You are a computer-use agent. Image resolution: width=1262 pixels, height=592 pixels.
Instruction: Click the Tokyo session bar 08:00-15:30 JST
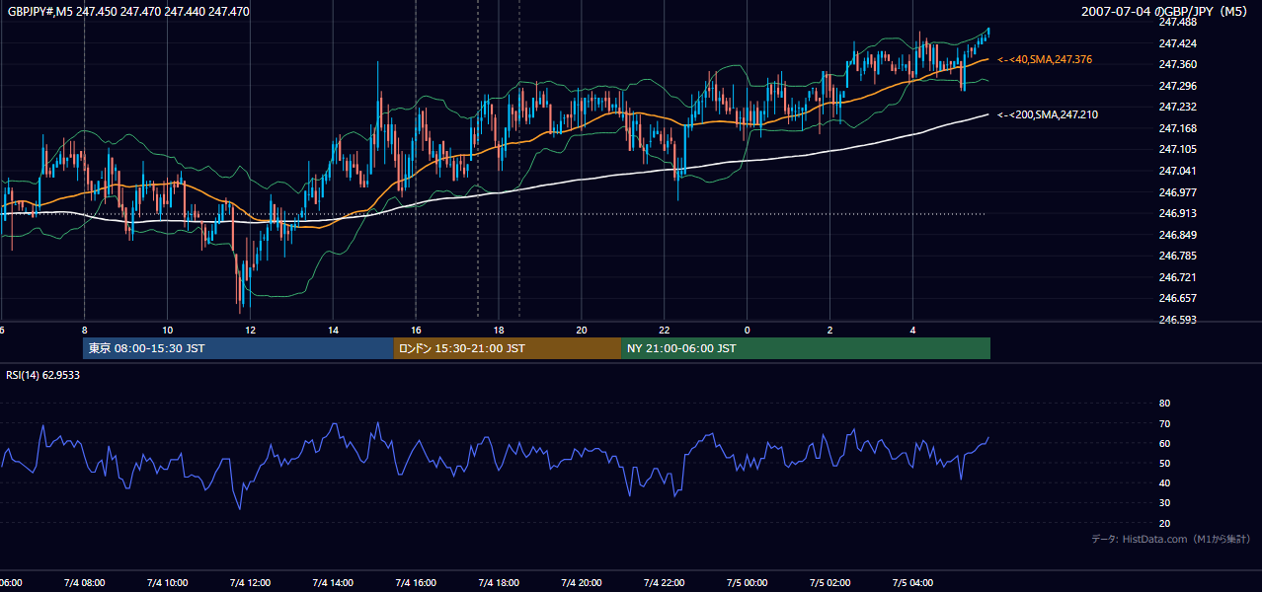point(238,348)
